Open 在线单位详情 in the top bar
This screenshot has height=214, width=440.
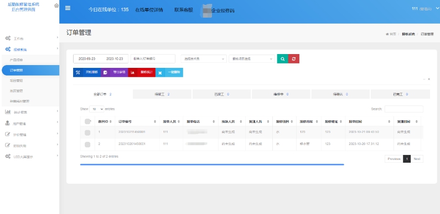pos(149,10)
